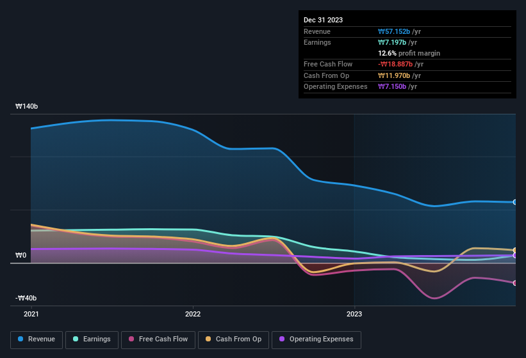Toggle the Earnings series legend button

92,339
